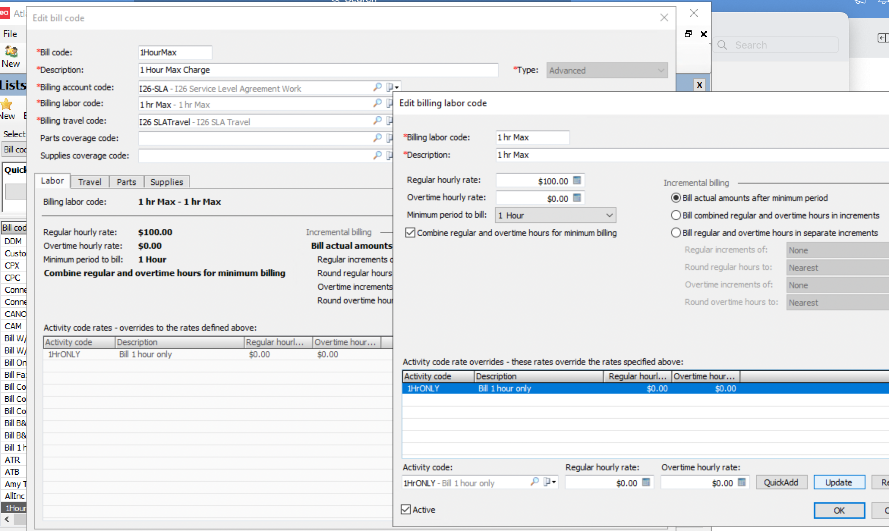The height and width of the screenshot is (531, 889).
Task: Open calculator beside override Regular hourly rate
Action: point(646,482)
